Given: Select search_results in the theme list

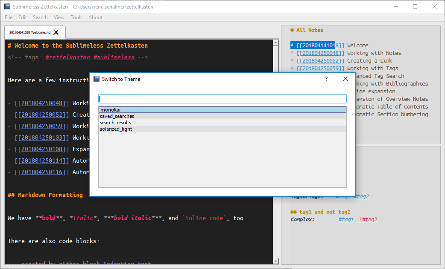Looking at the screenshot, I should (x=222, y=123).
